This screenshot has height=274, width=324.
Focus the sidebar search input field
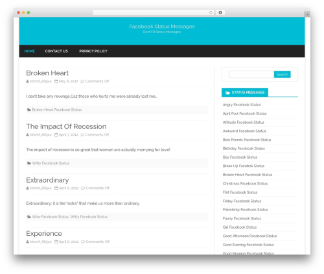[x=251, y=74]
